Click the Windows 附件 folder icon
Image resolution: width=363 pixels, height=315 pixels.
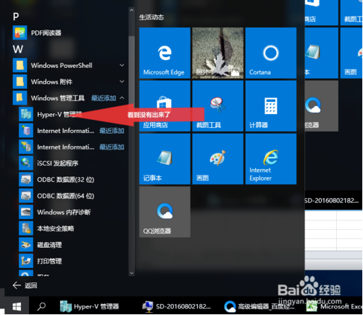click(x=20, y=82)
